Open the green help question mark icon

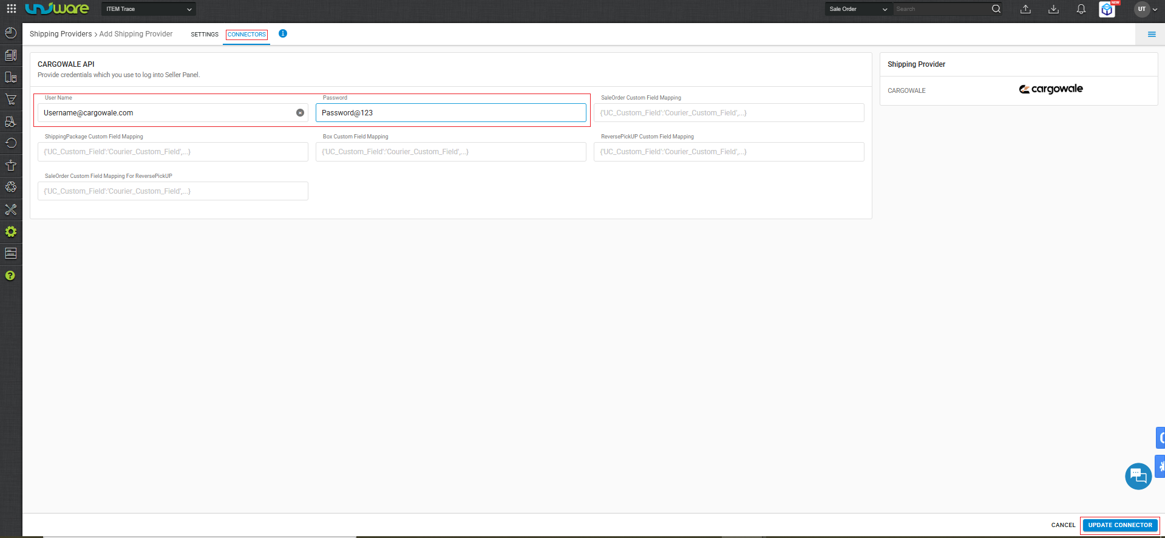[10, 276]
